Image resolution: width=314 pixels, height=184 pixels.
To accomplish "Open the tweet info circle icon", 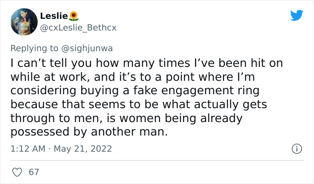I will tap(296, 148).
